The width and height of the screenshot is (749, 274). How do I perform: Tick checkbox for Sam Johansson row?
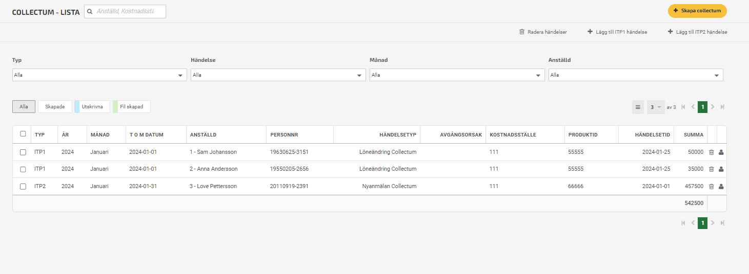(23, 152)
